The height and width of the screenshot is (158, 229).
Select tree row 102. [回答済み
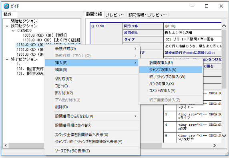(x=30, y=74)
